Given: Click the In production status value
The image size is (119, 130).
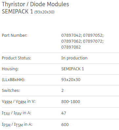Looking at the screenshot, I should click(x=74, y=58).
